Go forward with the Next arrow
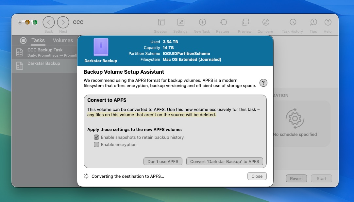Viewport: 354px width, 202px height. click(63, 22)
